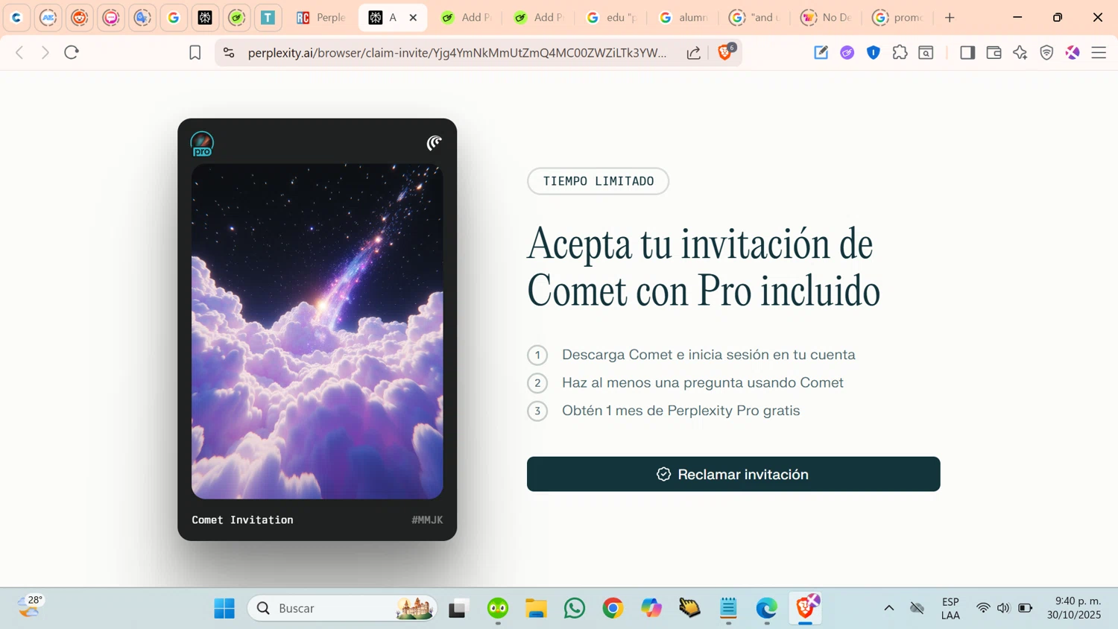Open Brave Wallet
Image resolution: width=1118 pixels, height=629 pixels.
[994, 52]
